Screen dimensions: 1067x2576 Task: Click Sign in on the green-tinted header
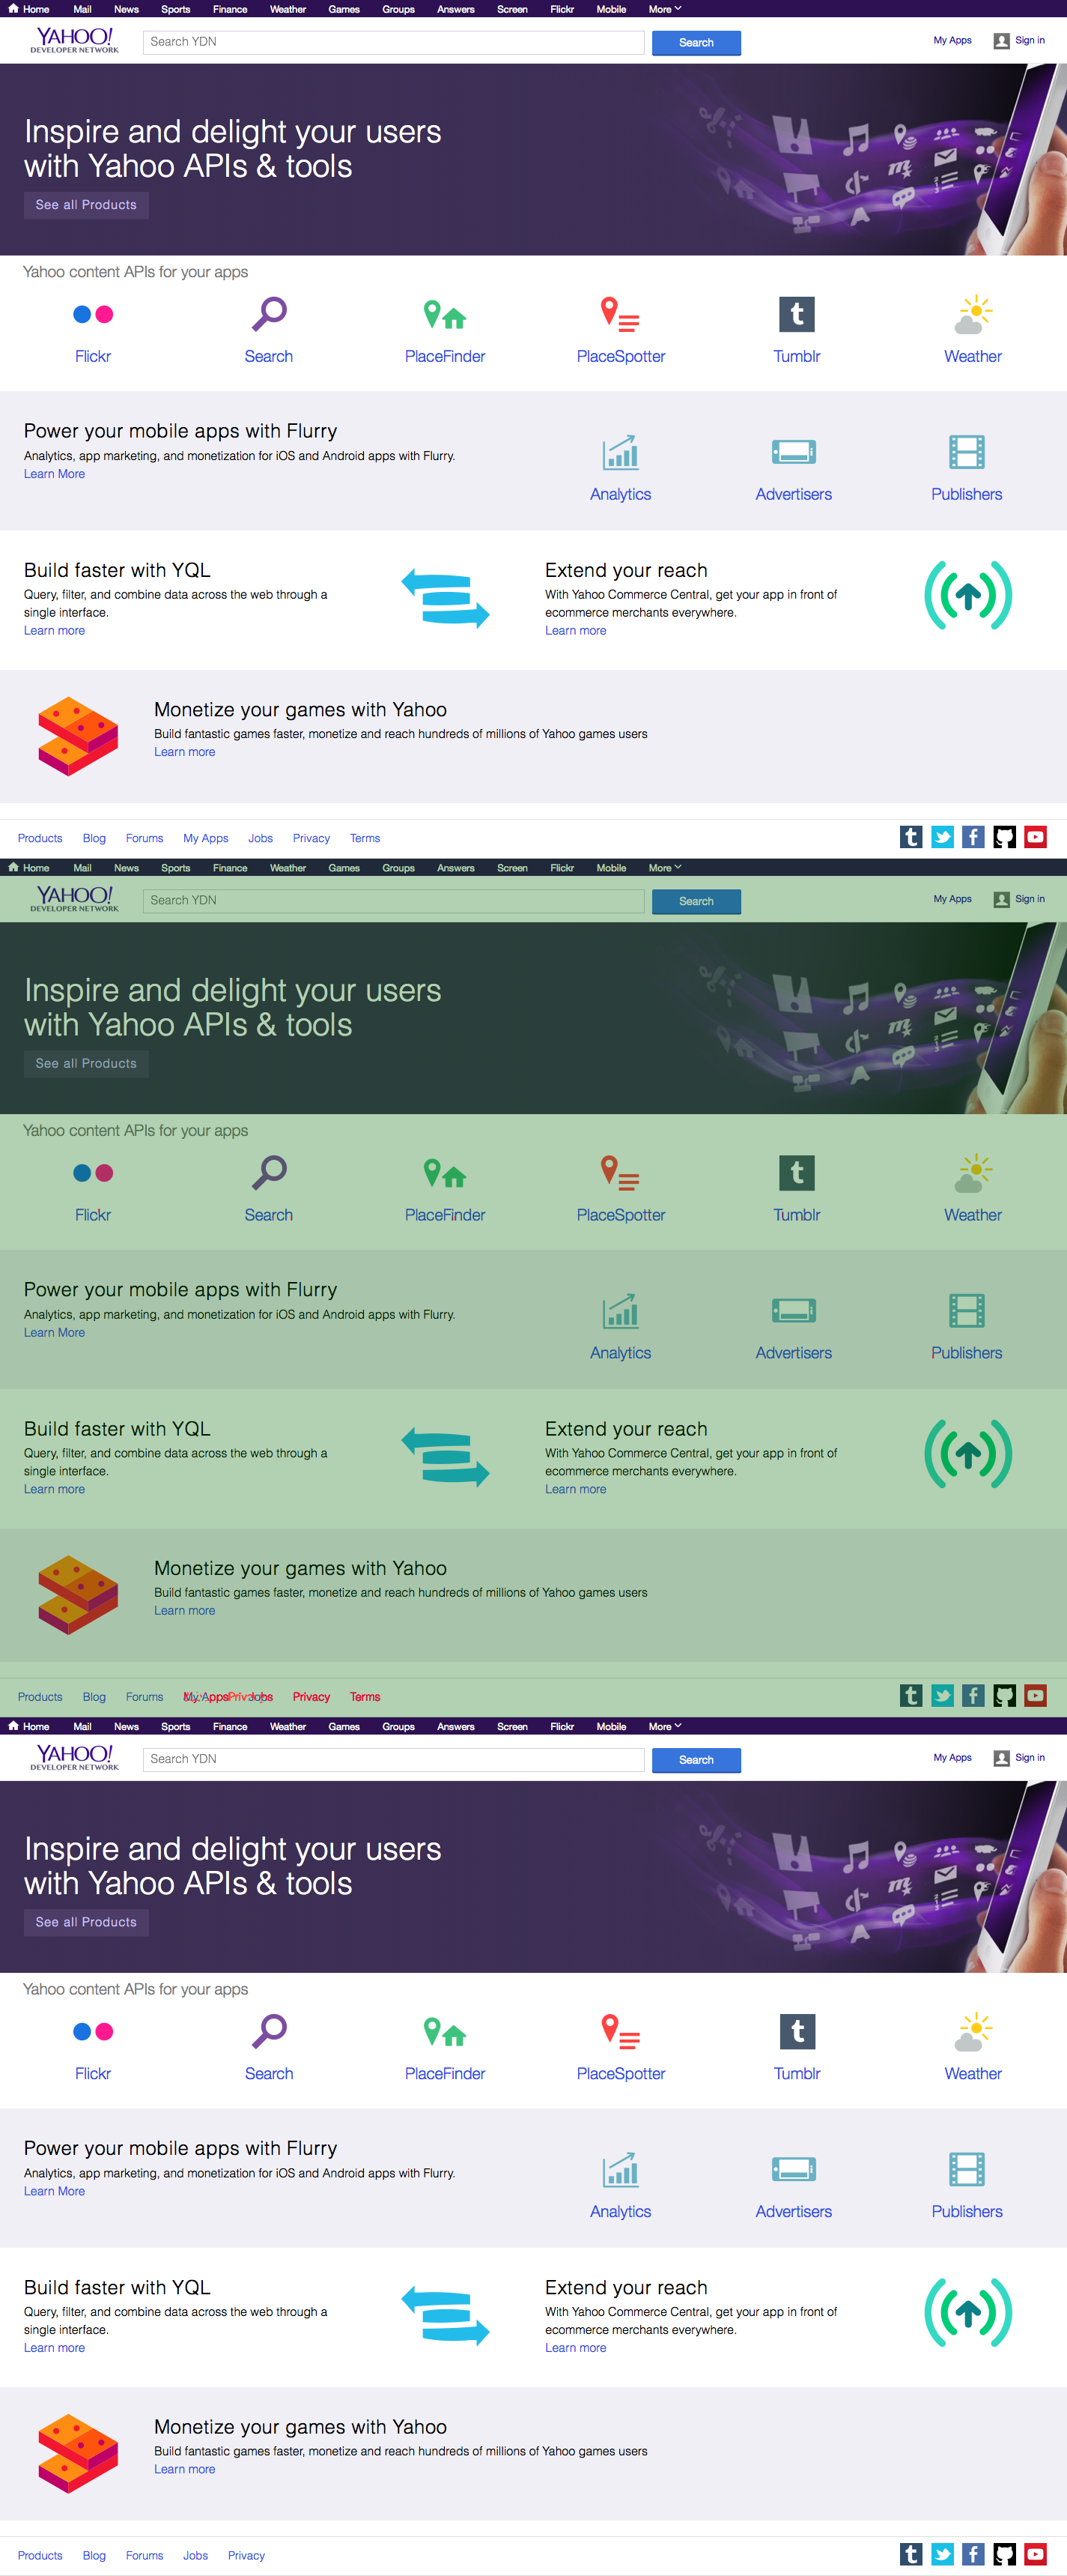[1029, 899]
